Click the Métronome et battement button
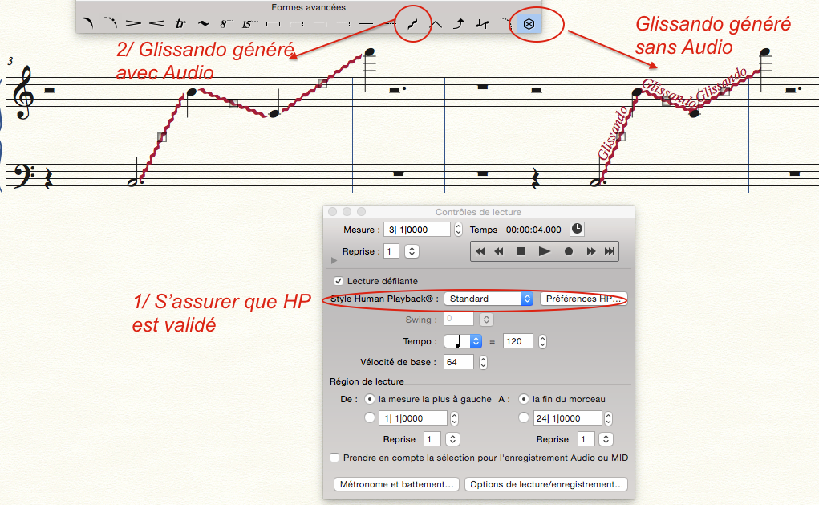 click(x=397, y=484)
